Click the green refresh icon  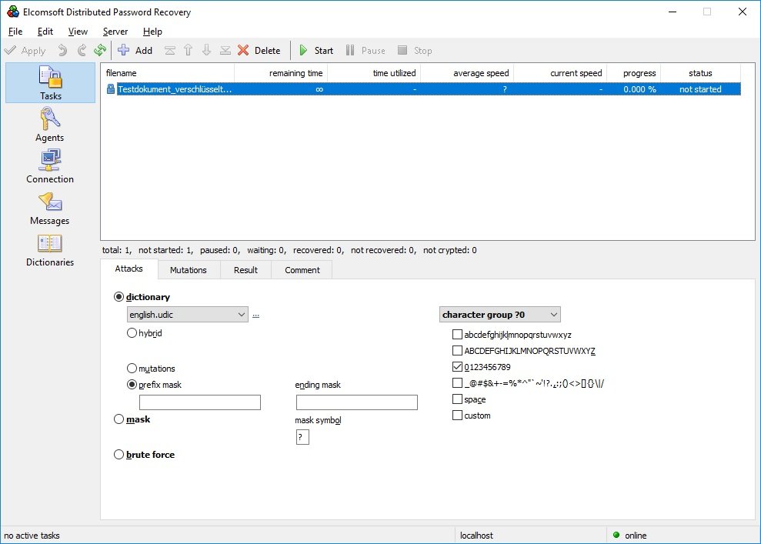point(100,51)
